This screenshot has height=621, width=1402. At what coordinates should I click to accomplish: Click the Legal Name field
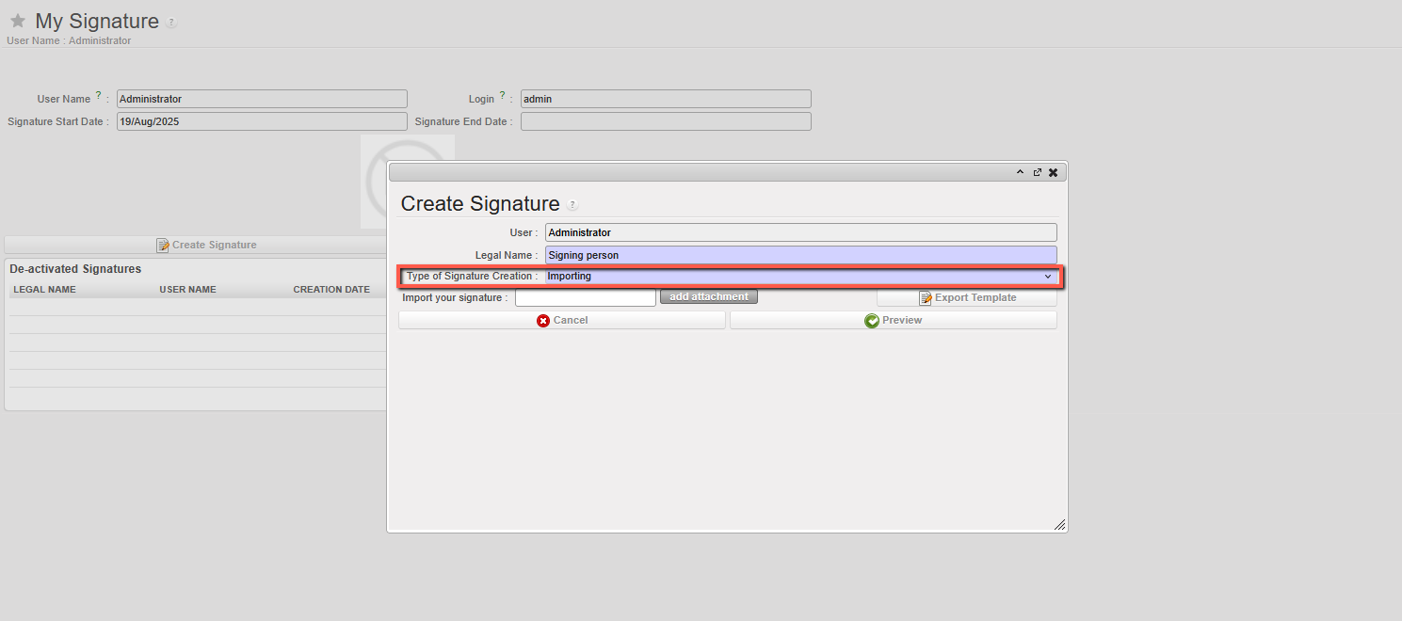(800, 255)
